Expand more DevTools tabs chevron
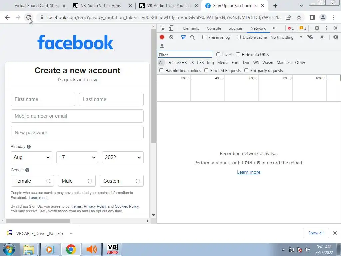Image resolution: width=341 pixels, height=256 pixels. pos(274,28)
